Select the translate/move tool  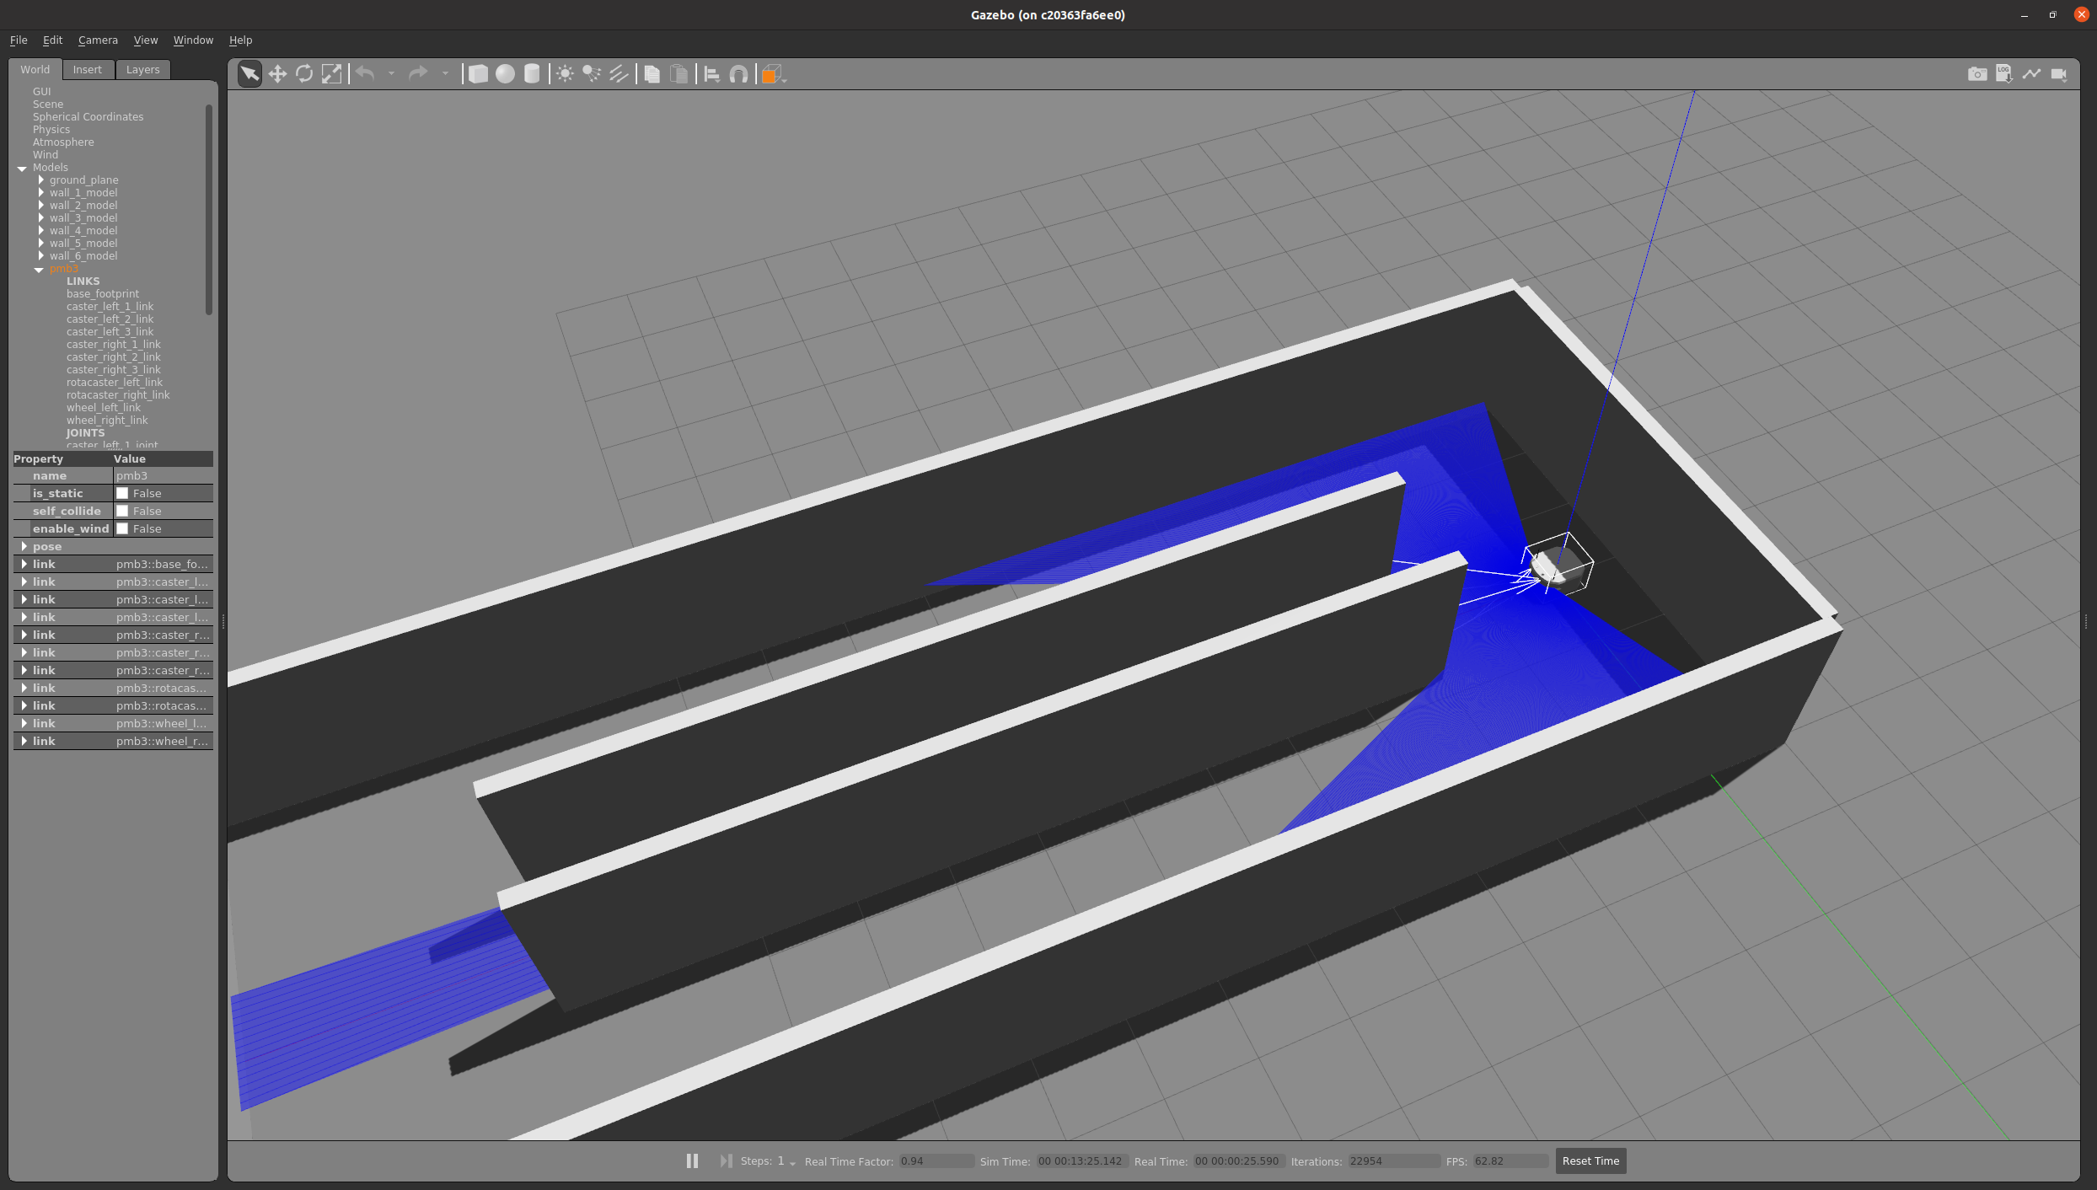[x=278, y=73]
